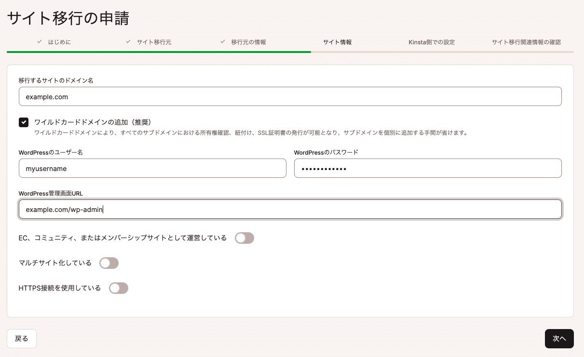The image size is (584, 357).
Task: Click the WordPress管理画面URL input box
Action: coord(290,210)
